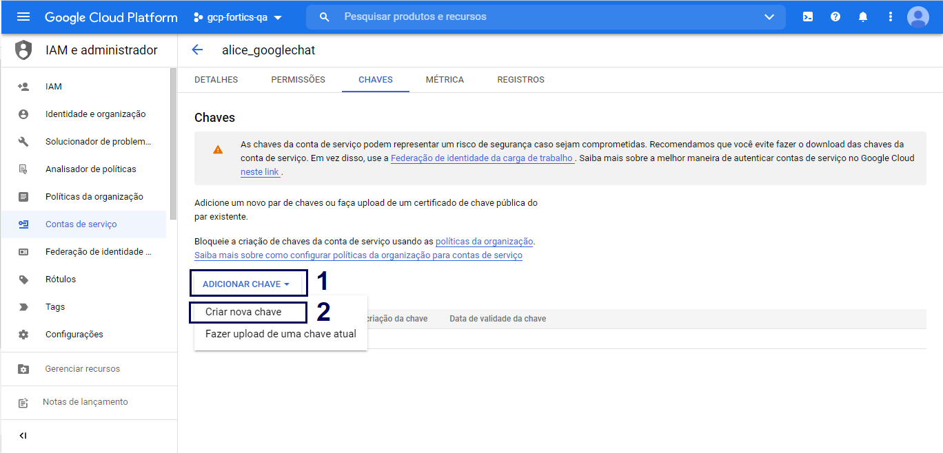Open Federação de identidade sidebar item
The width and height of the screenshot is (943, 453).
[x=83, y=252]
